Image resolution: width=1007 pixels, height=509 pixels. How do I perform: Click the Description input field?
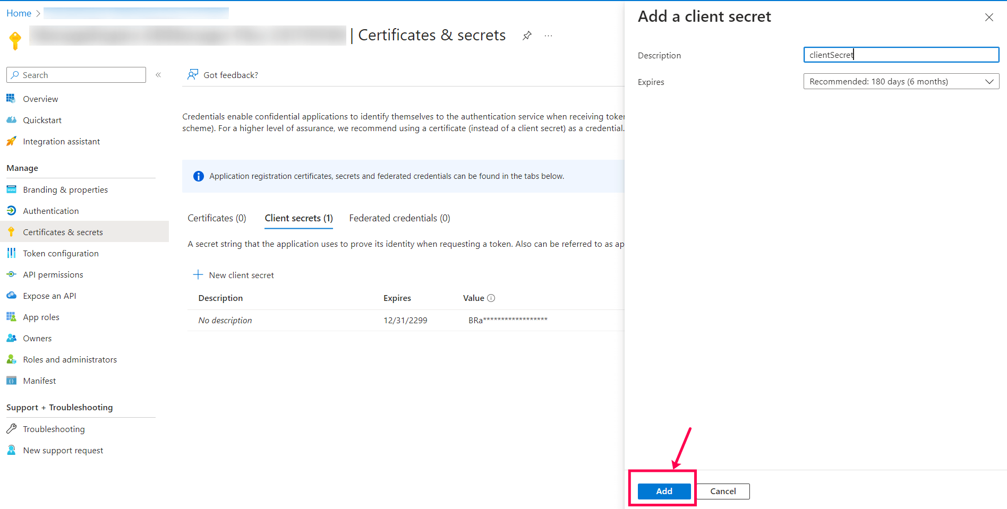(x=900, y=55)
